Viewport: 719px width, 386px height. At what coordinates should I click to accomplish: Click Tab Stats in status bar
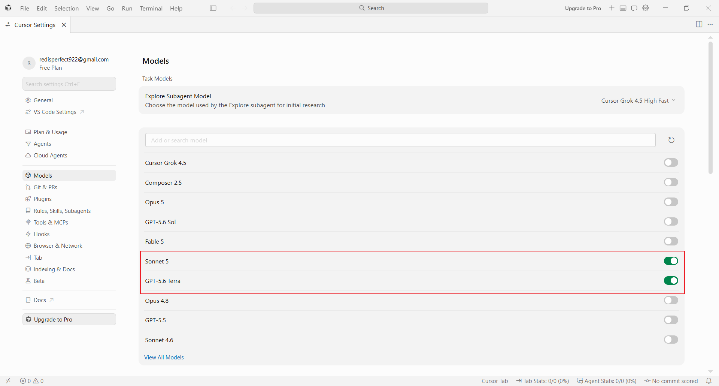point(543,381)
